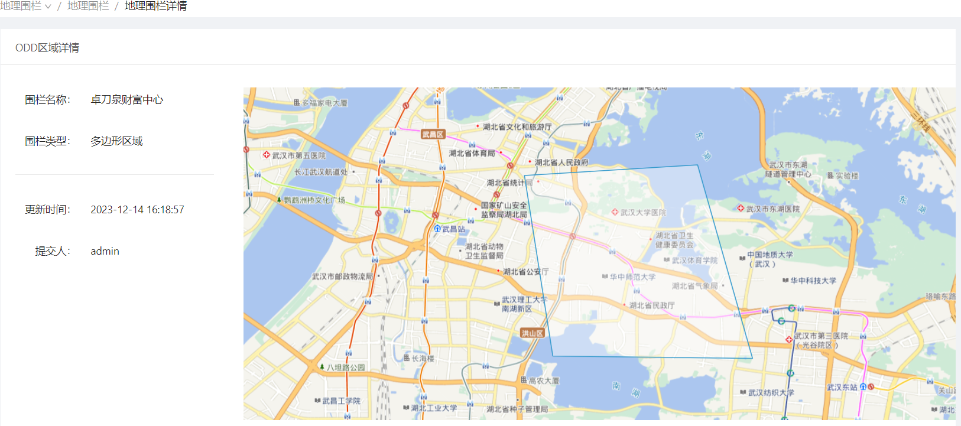Click the 围栏类型 label
Screen dimensions: 961x426
(47, 141)
